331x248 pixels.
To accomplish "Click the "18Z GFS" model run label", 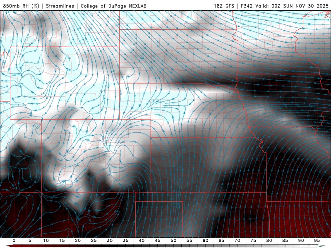I will click(224, 6).
